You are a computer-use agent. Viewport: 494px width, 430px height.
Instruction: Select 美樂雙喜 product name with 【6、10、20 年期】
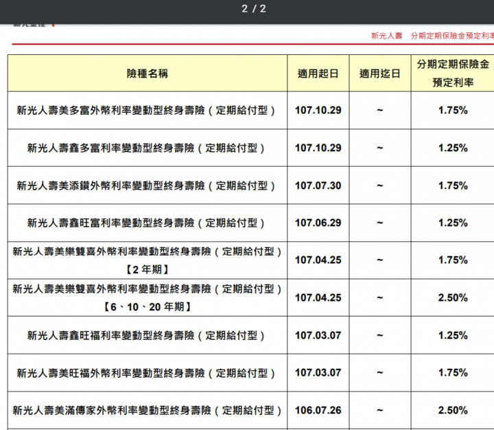tap(147, 297)
